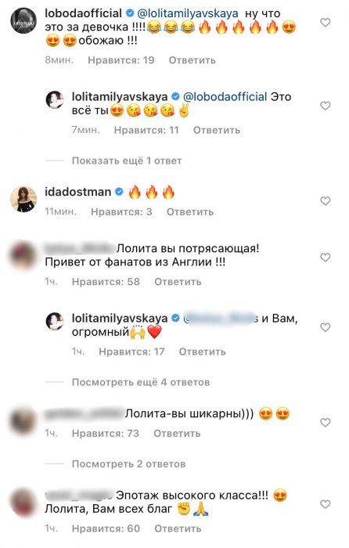The height and width of the screenshot is (548, 349).
Task: Like the 'Лолита-вы шикарны' comment heart
Action: pos(325,422)
